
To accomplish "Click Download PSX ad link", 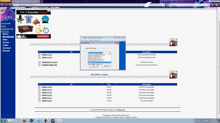I will pyautogui.click(x=7, y=29).
